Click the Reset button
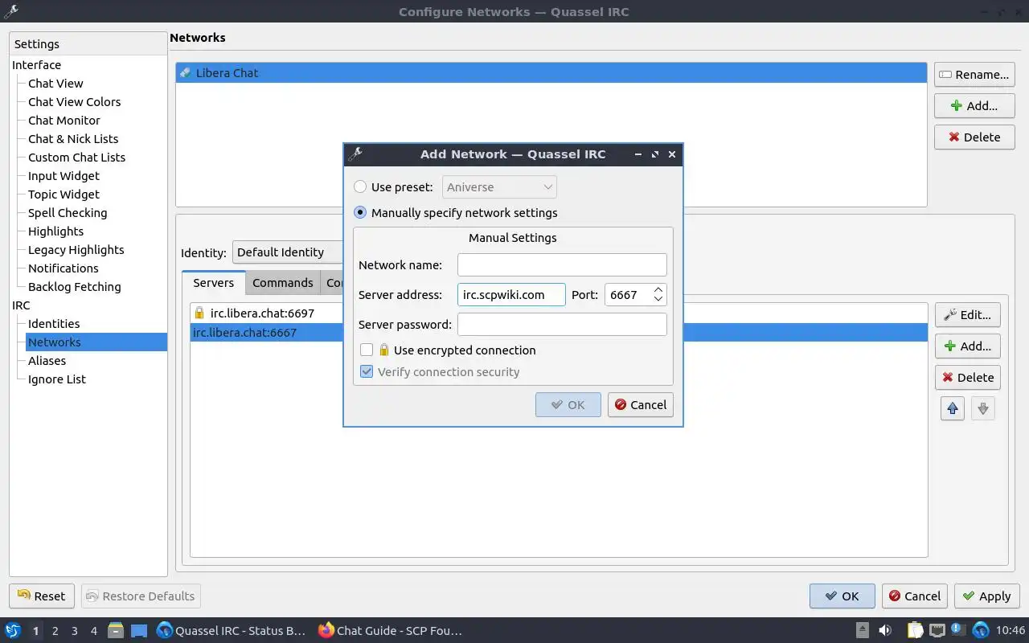 pos(42,596)
